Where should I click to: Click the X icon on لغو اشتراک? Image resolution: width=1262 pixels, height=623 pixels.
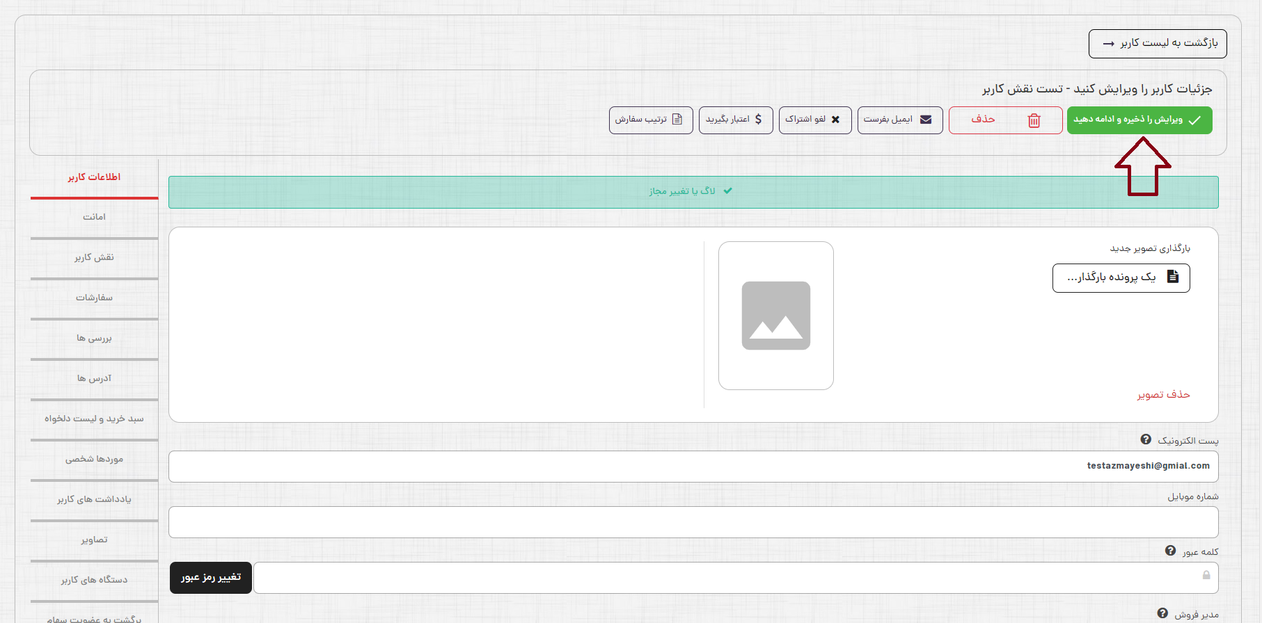(835, 120)
